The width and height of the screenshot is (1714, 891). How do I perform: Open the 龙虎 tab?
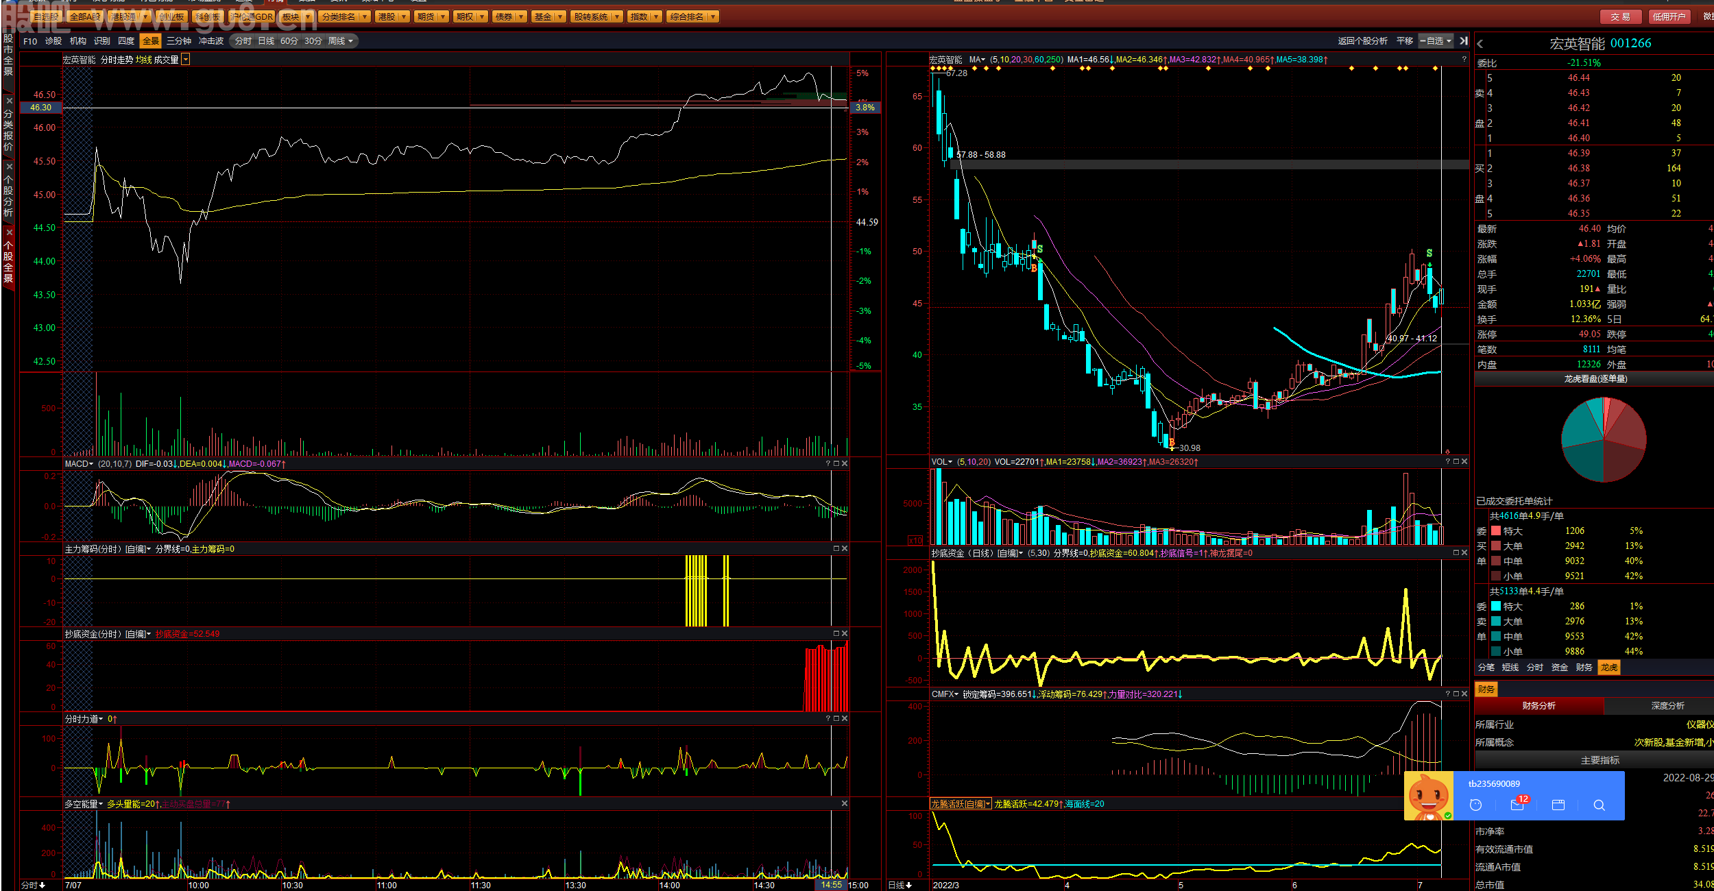pyautogui.click(x=1609, y=668)
